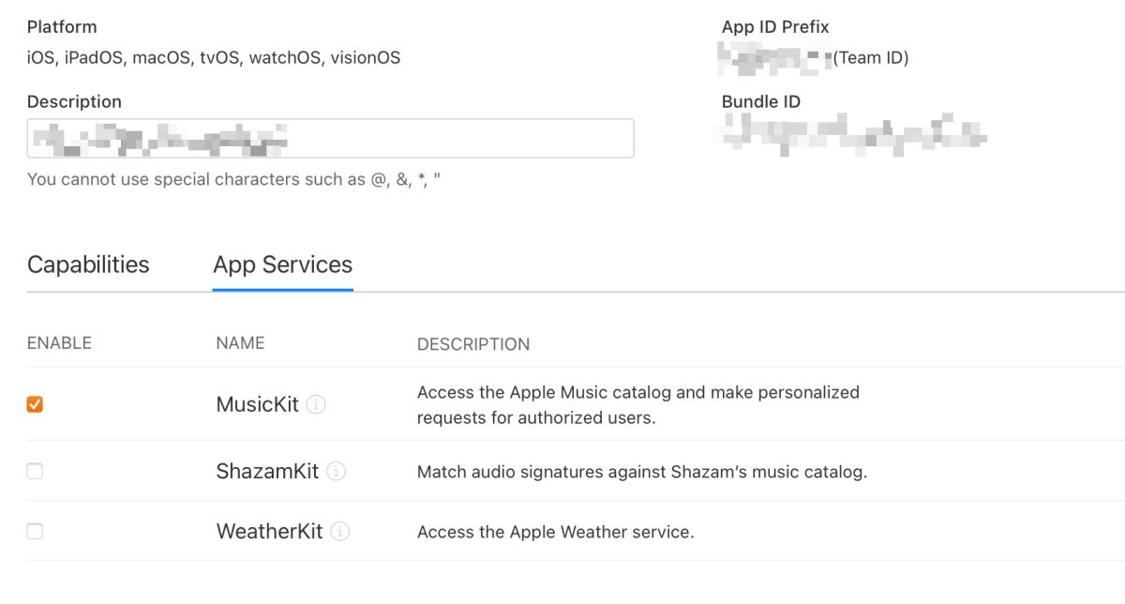Click the MusicKit description text
Viewport: 1125px width, 604px height.
point(638,405)
